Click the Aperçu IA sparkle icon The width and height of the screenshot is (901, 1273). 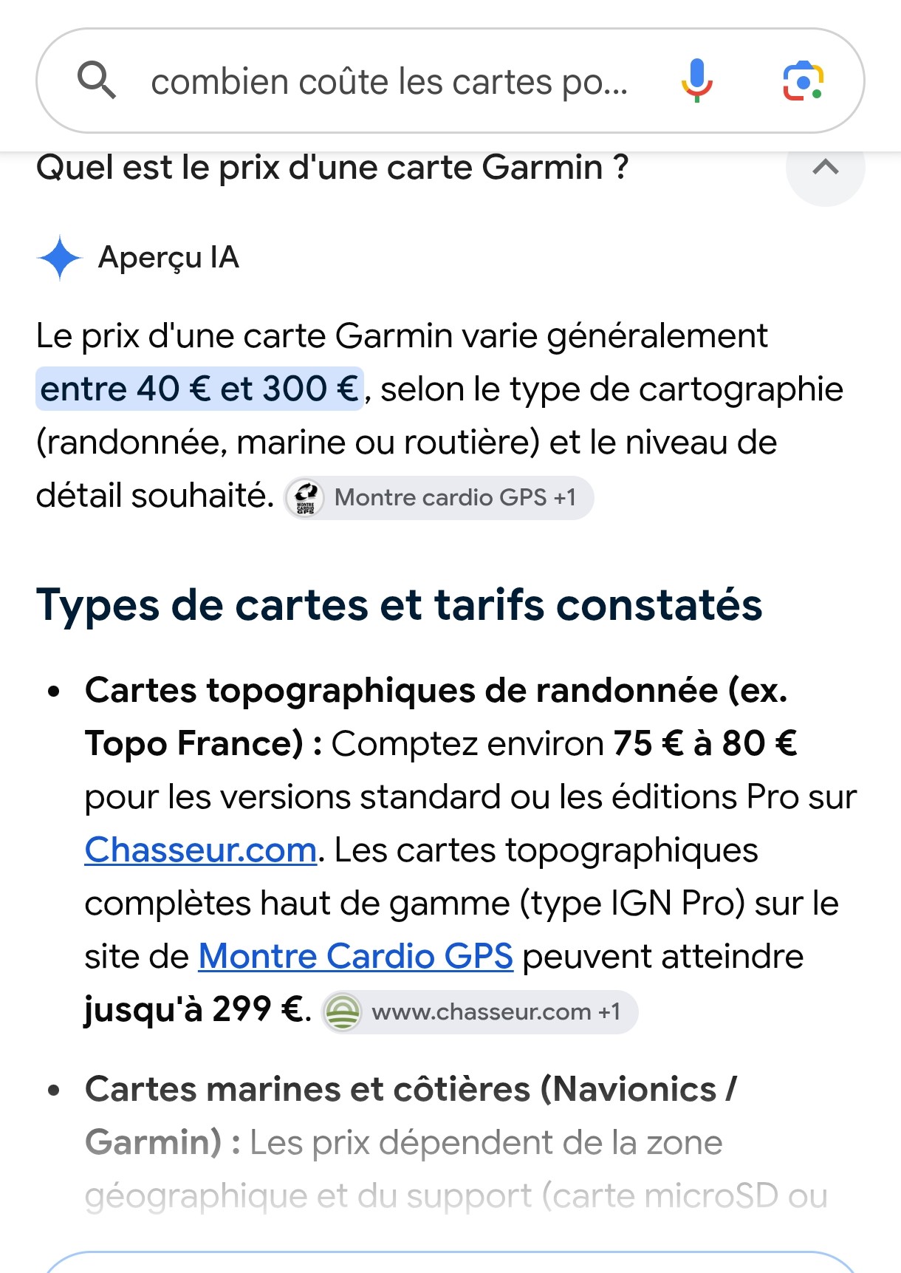60,258
